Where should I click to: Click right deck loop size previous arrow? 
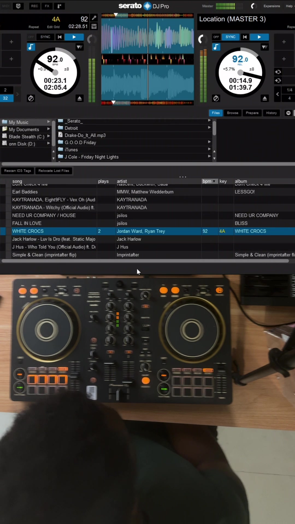(x=278, y=94)
